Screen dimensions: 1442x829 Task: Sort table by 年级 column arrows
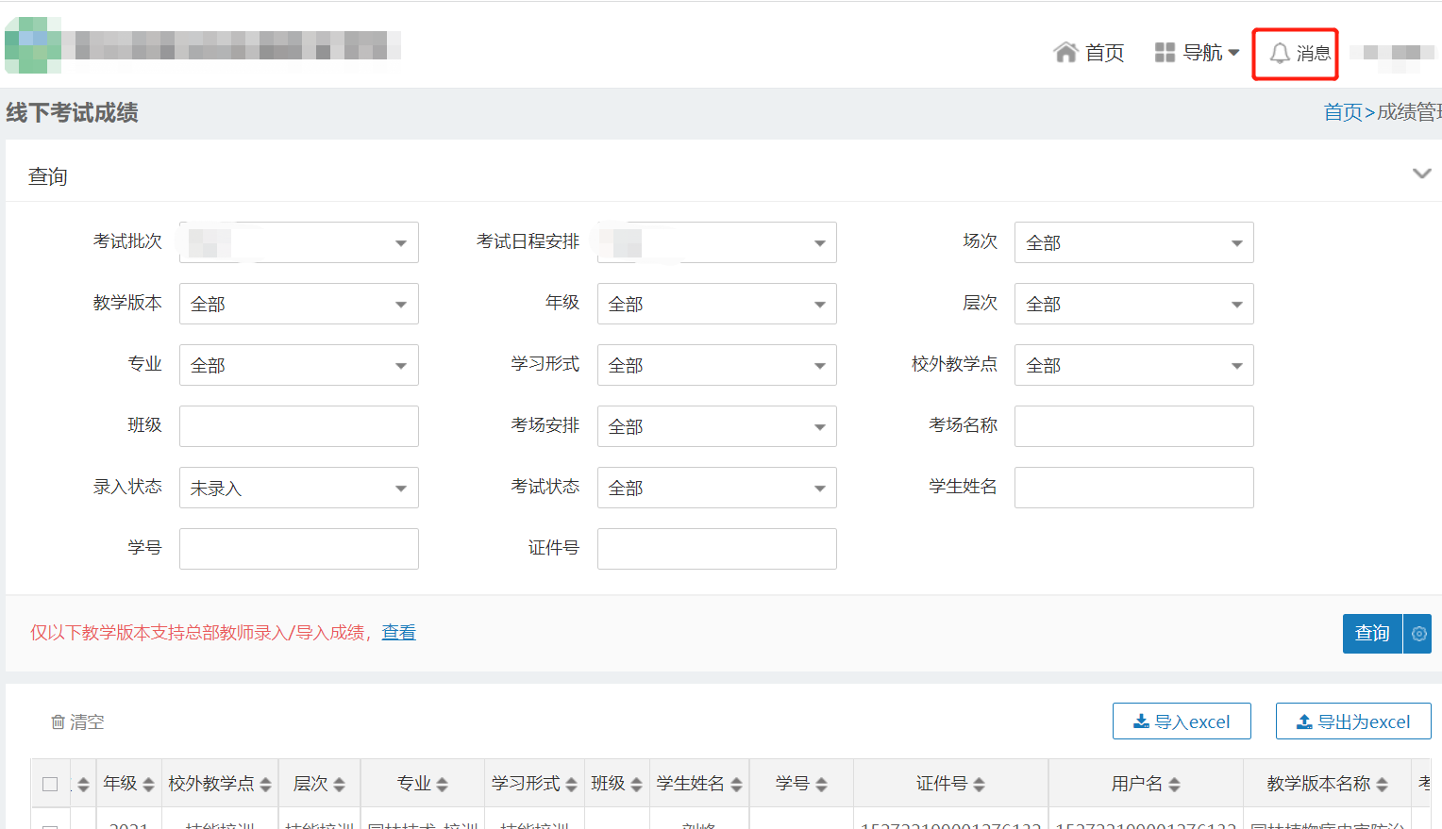click(148, 785)
